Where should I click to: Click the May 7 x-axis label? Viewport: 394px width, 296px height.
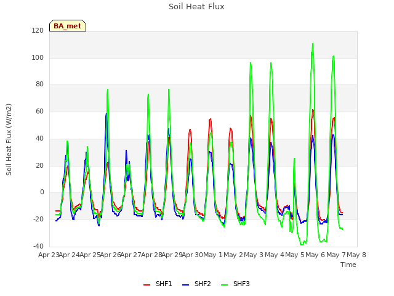[336, 255]
